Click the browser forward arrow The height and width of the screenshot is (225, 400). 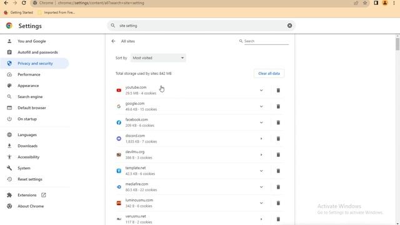(15, 2)
